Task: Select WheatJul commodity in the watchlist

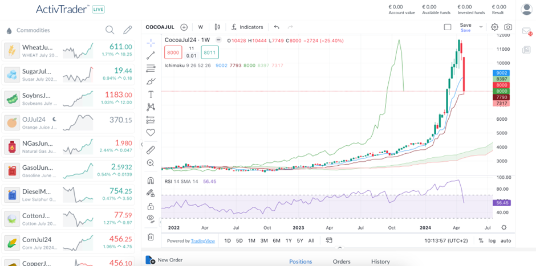Action: tap(70, 50)
